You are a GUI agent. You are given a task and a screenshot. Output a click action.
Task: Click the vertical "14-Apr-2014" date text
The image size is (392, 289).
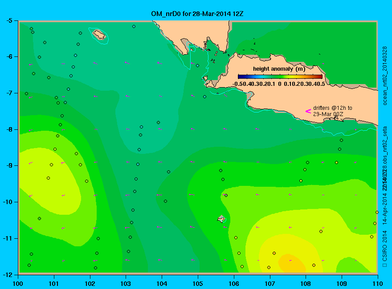(x=385, y=209)
